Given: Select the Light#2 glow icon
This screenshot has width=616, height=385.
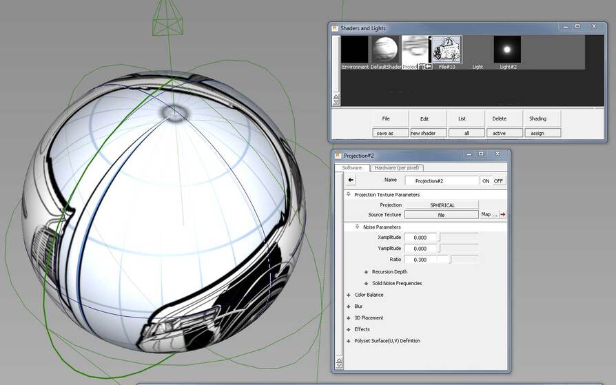Looking at the screenshot, I should point(507,50).
